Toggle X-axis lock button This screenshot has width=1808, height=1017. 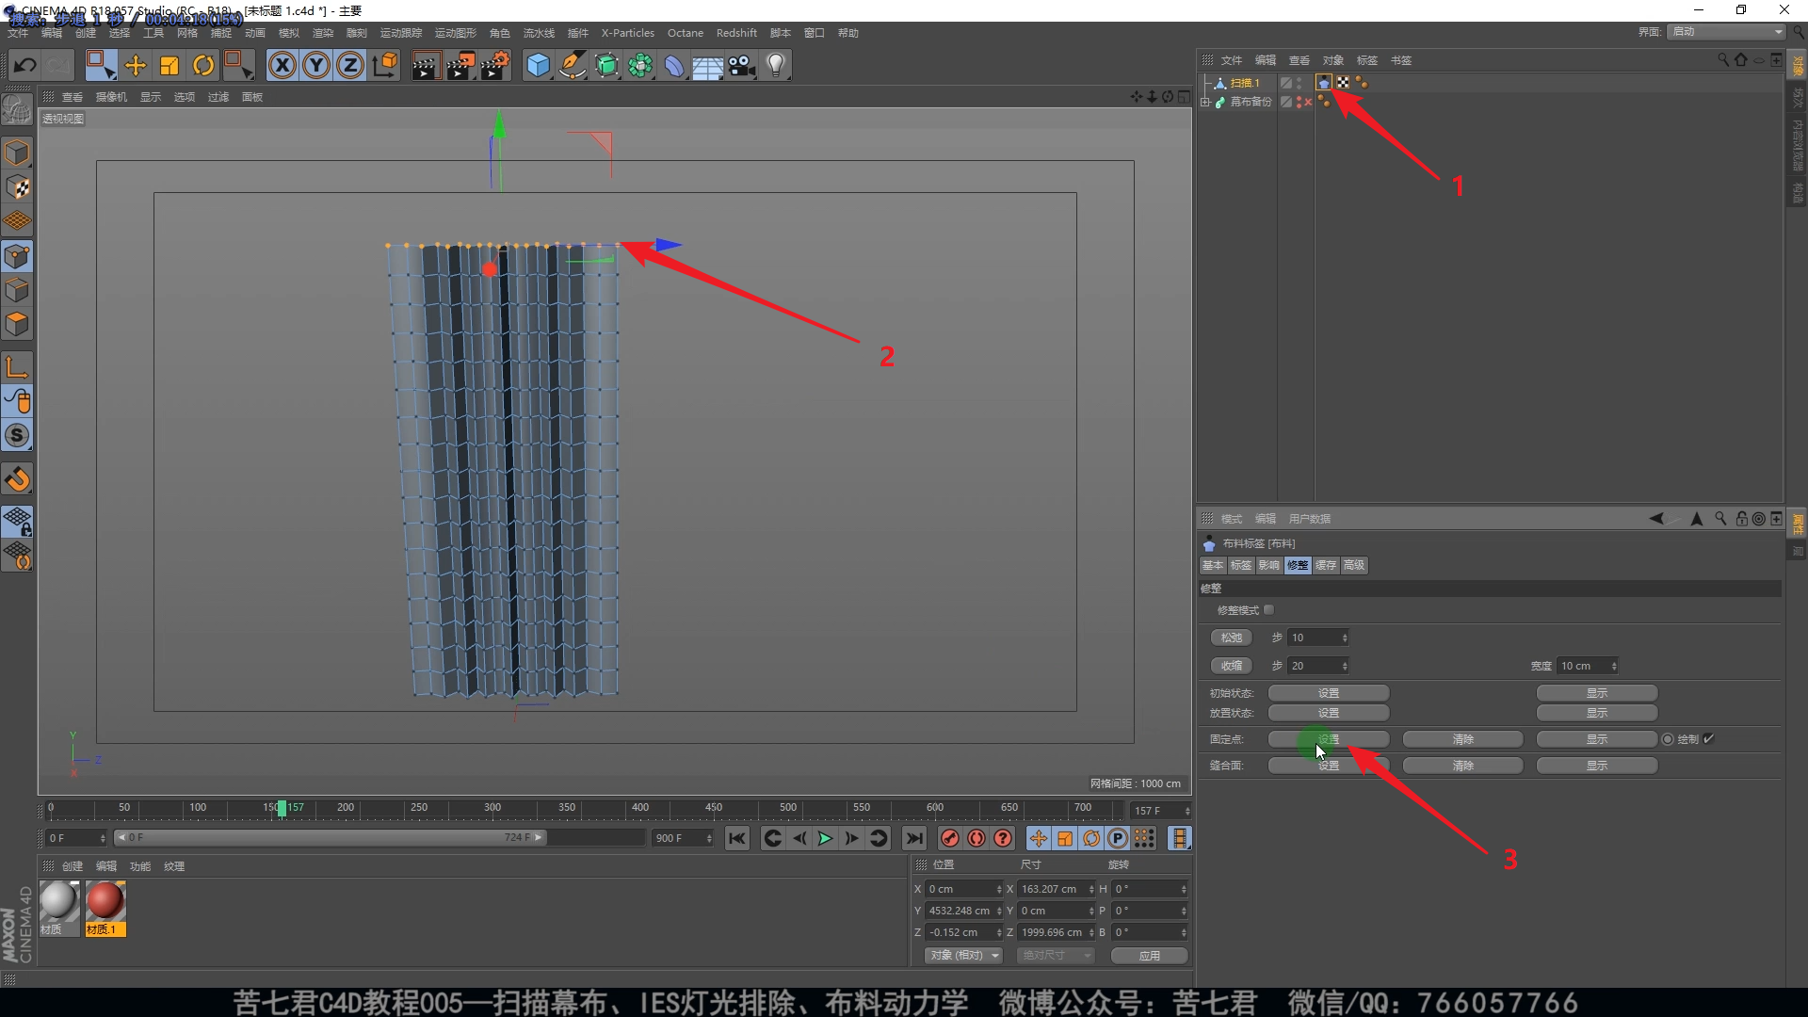click(x=282, y=65)
